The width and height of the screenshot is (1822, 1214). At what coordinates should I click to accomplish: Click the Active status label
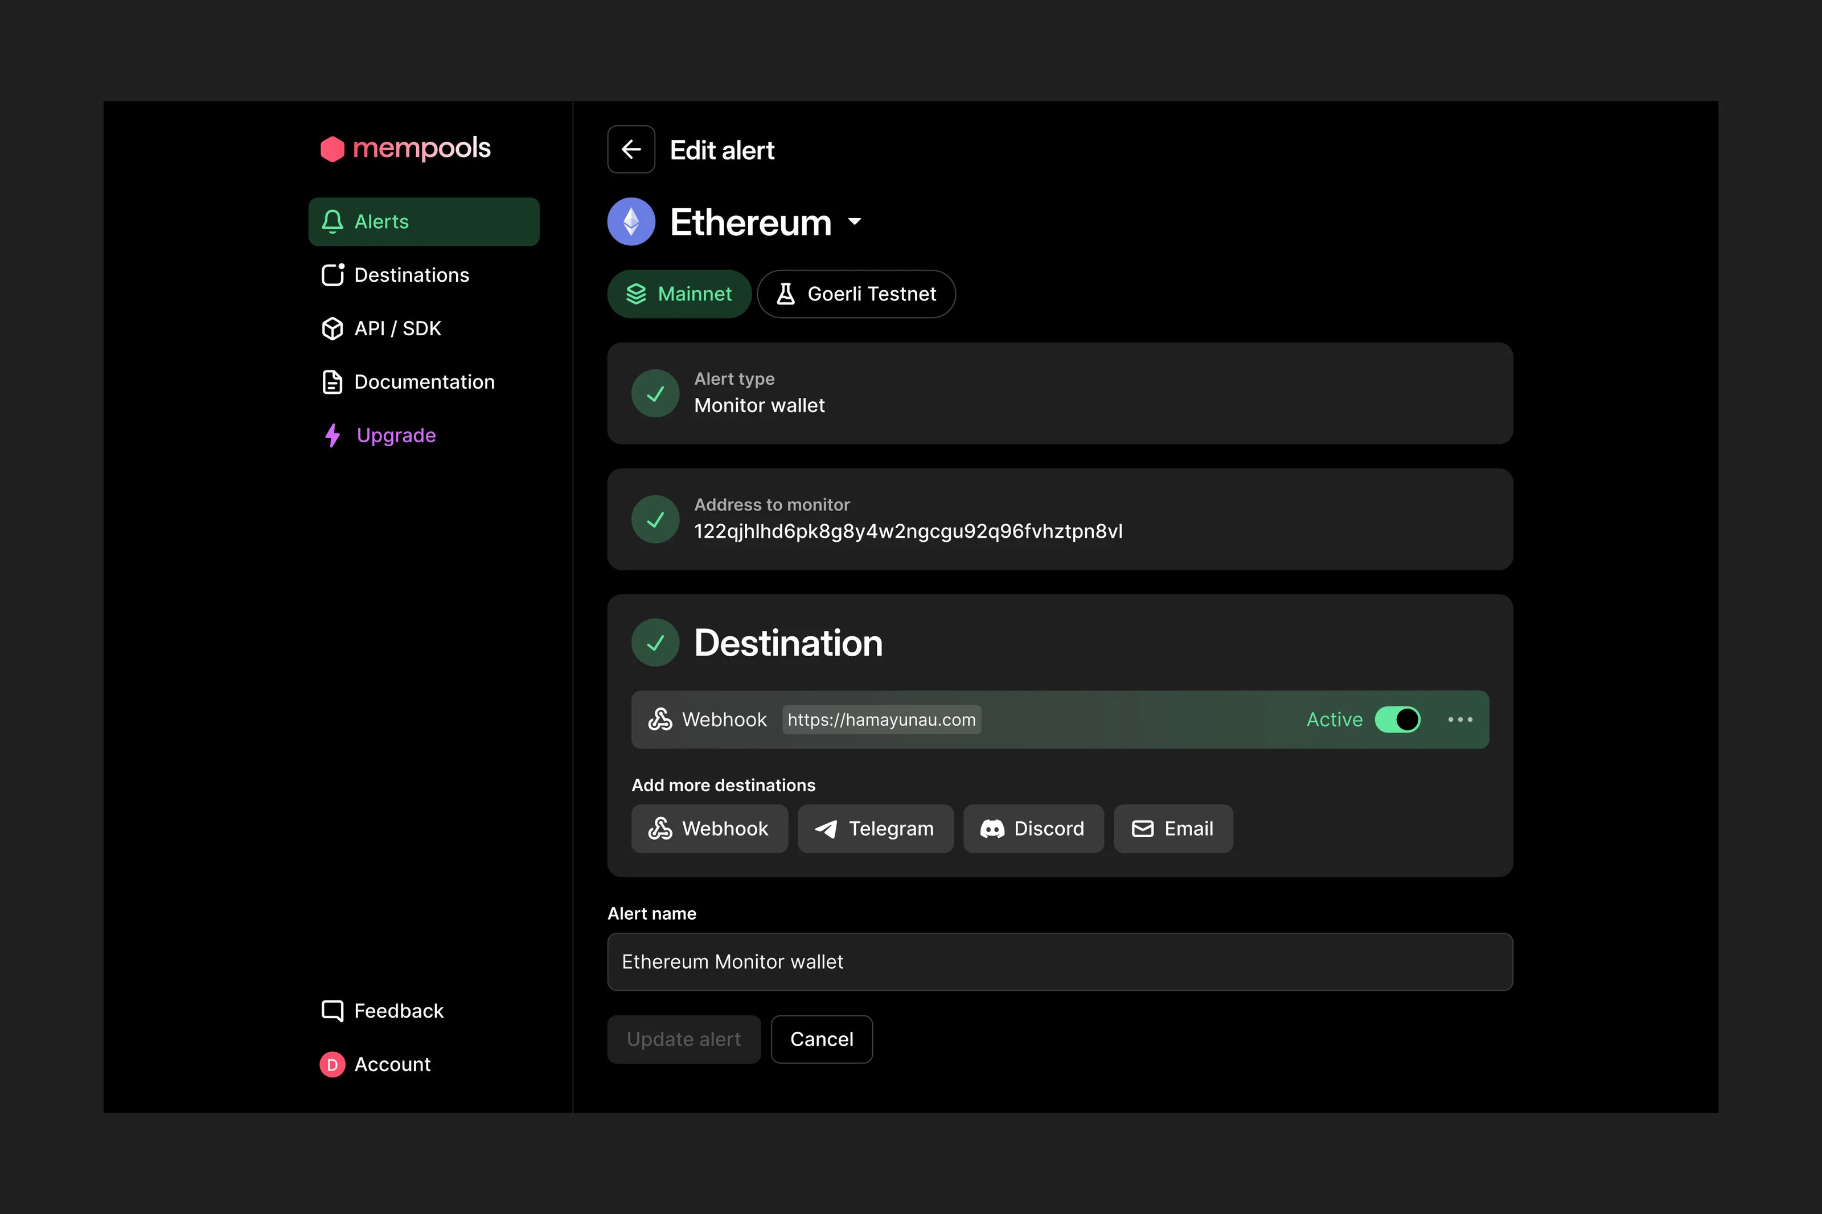1334,720
